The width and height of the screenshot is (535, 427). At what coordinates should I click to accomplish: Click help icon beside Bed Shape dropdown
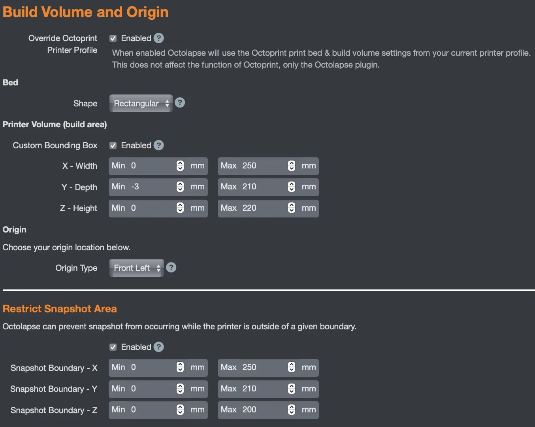pyautogui.click(x=180, y=103)
